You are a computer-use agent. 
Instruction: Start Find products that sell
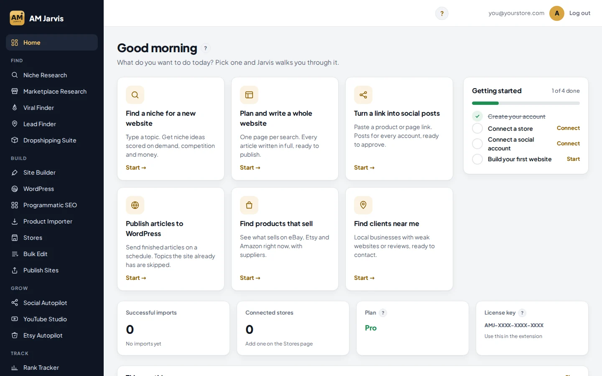(x=250, y=278)
